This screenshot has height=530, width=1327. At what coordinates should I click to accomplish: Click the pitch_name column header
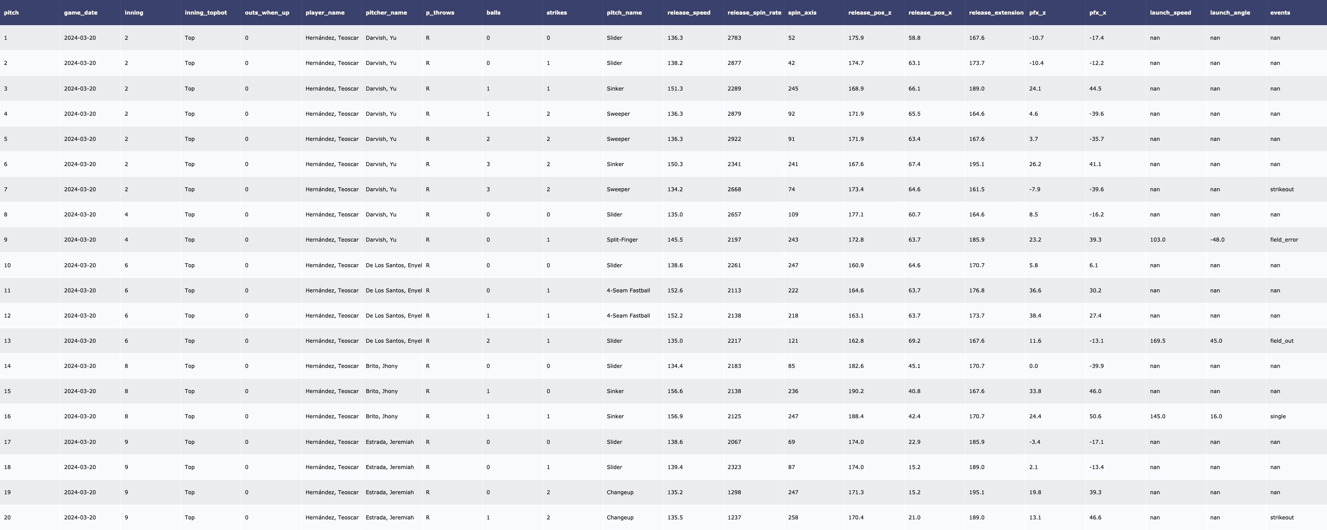(624, 12)
